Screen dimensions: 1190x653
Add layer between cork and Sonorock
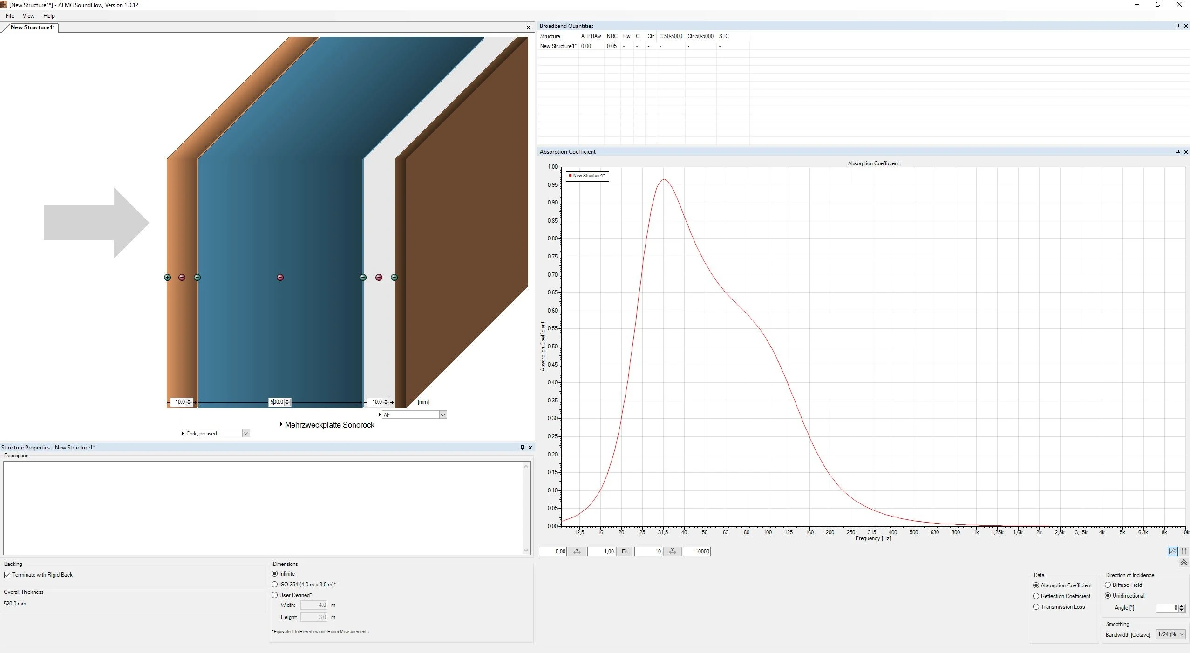coord(197,278)
